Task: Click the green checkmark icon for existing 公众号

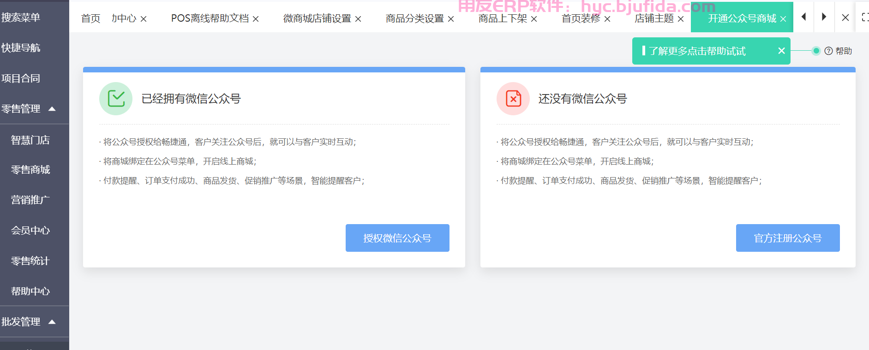Action: coord(116,99)
